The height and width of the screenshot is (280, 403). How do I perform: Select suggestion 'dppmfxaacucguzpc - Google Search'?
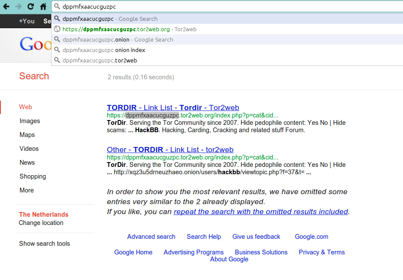tap(227, 19)
